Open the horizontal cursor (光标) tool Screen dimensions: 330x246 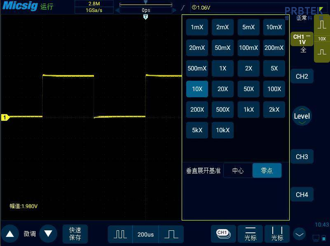click(x=250, y=234)
